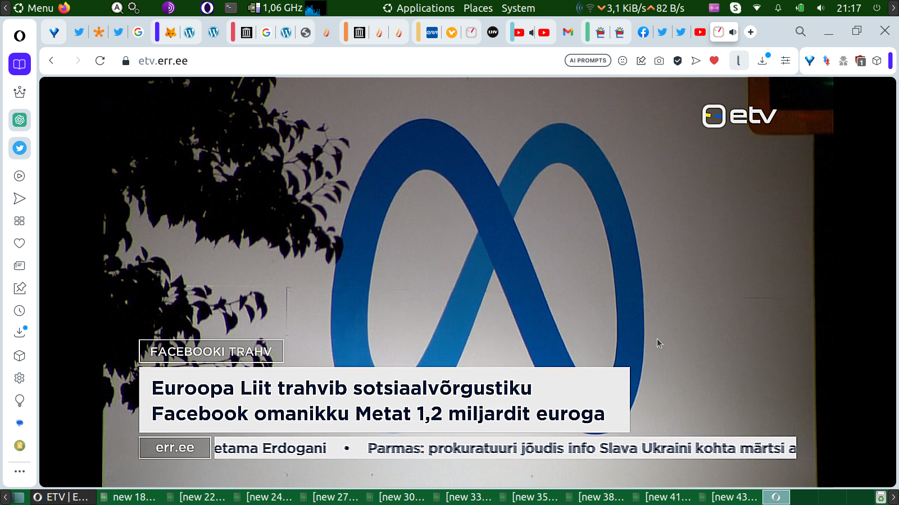The height and width of the screenshot is (505, 899).
Task: Open the send-to-My-Flow icon in address bar
Action: pyautogui.click(x=696, y=61)
